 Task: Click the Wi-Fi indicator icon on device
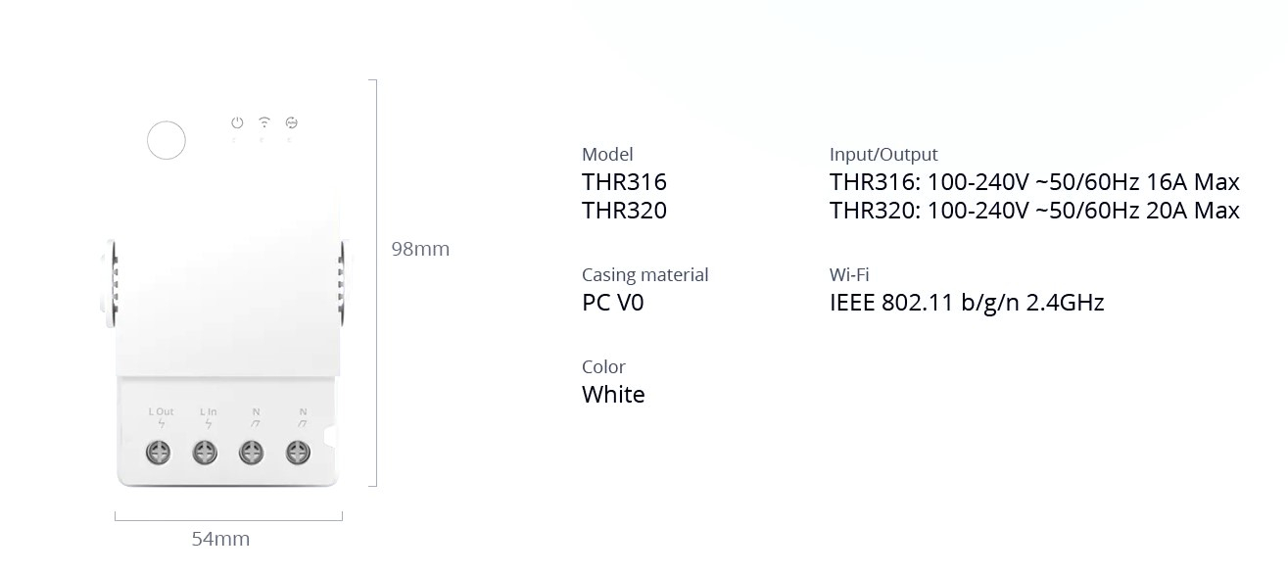coord(264,122)
